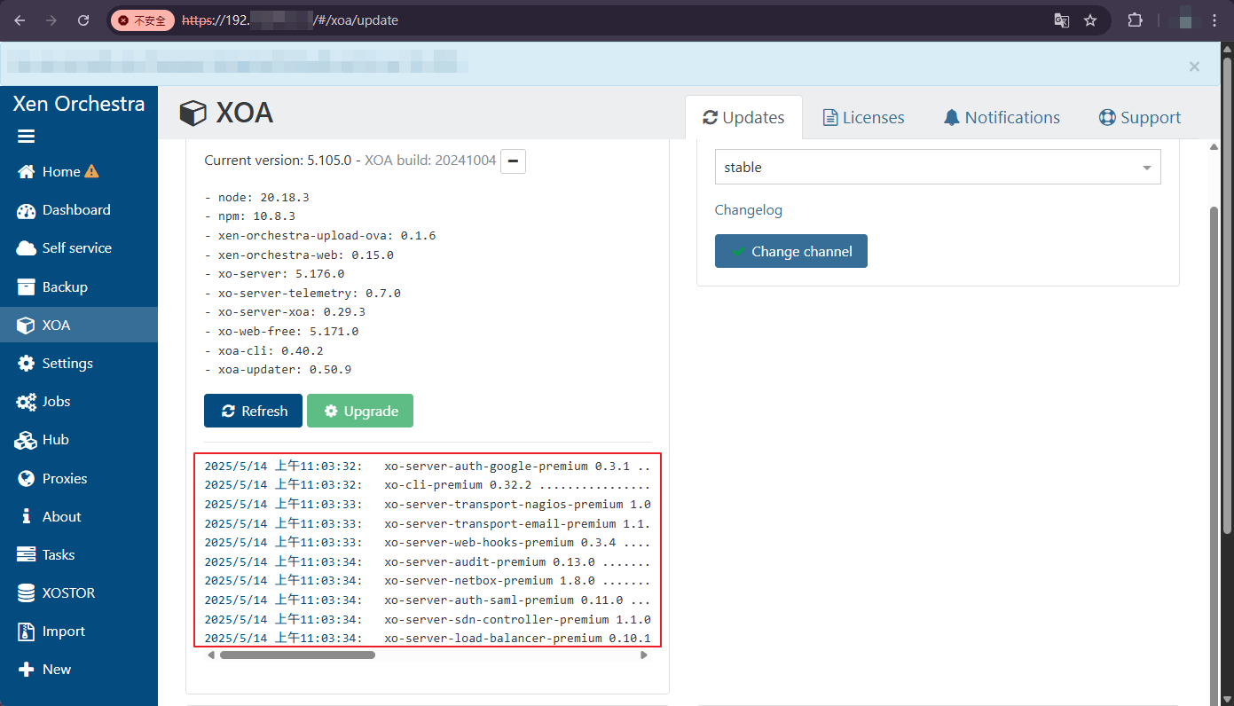Open the New menu in sidebar

tap(44, 670)
